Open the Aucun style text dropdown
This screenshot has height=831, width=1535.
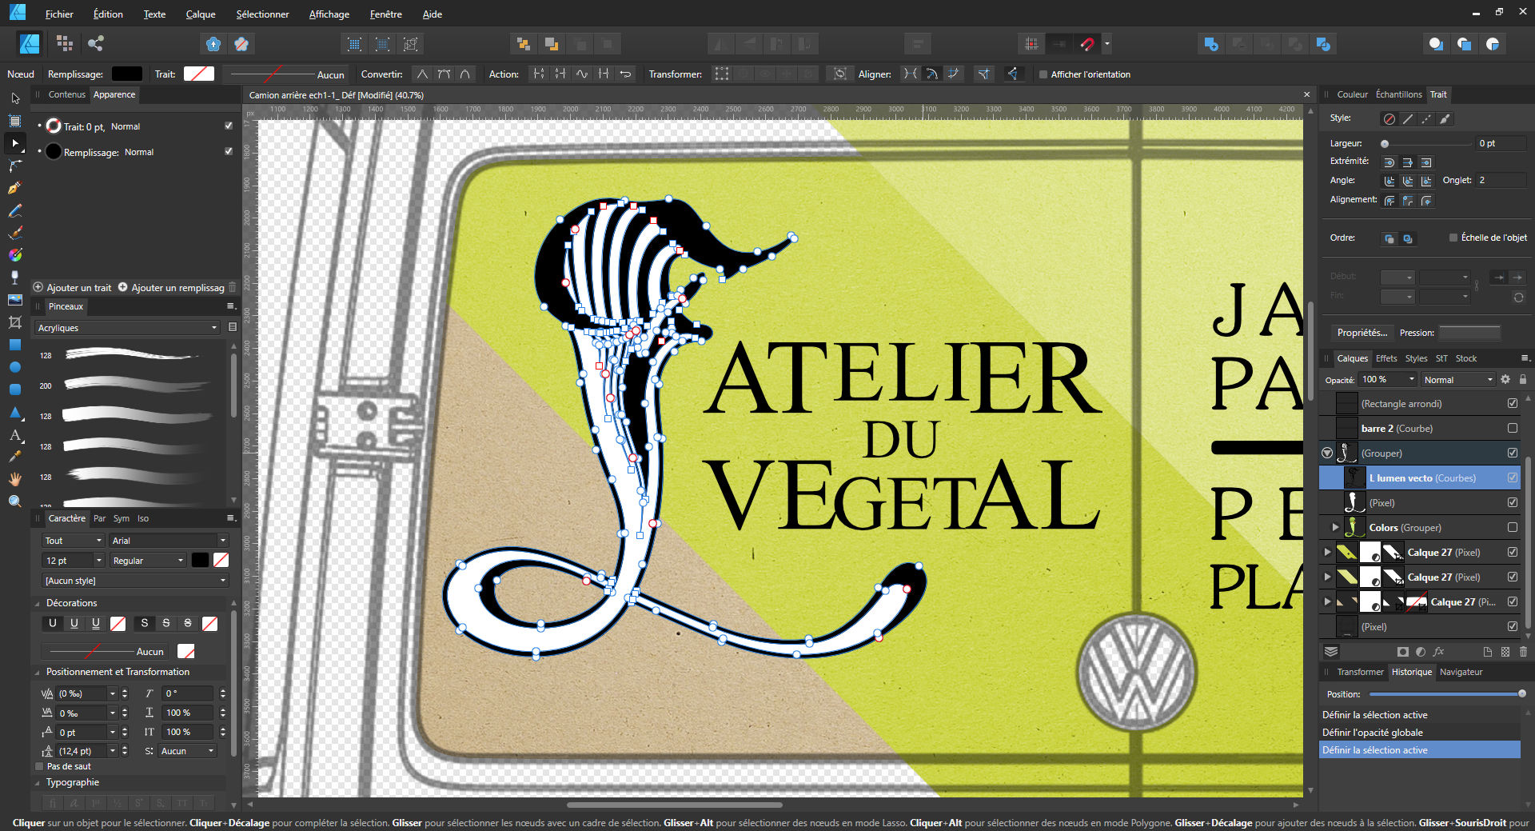pyautogui.click(x=135, y=581)
